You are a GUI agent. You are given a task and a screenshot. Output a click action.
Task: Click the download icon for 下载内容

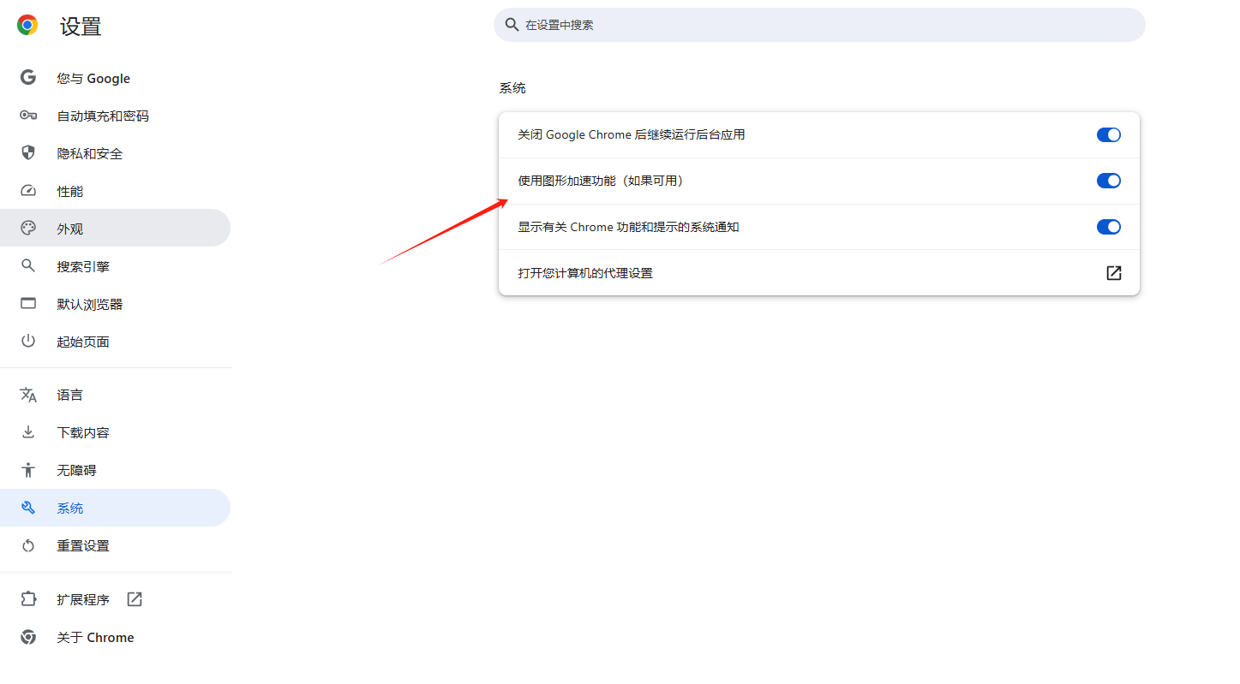pos(28,432)
